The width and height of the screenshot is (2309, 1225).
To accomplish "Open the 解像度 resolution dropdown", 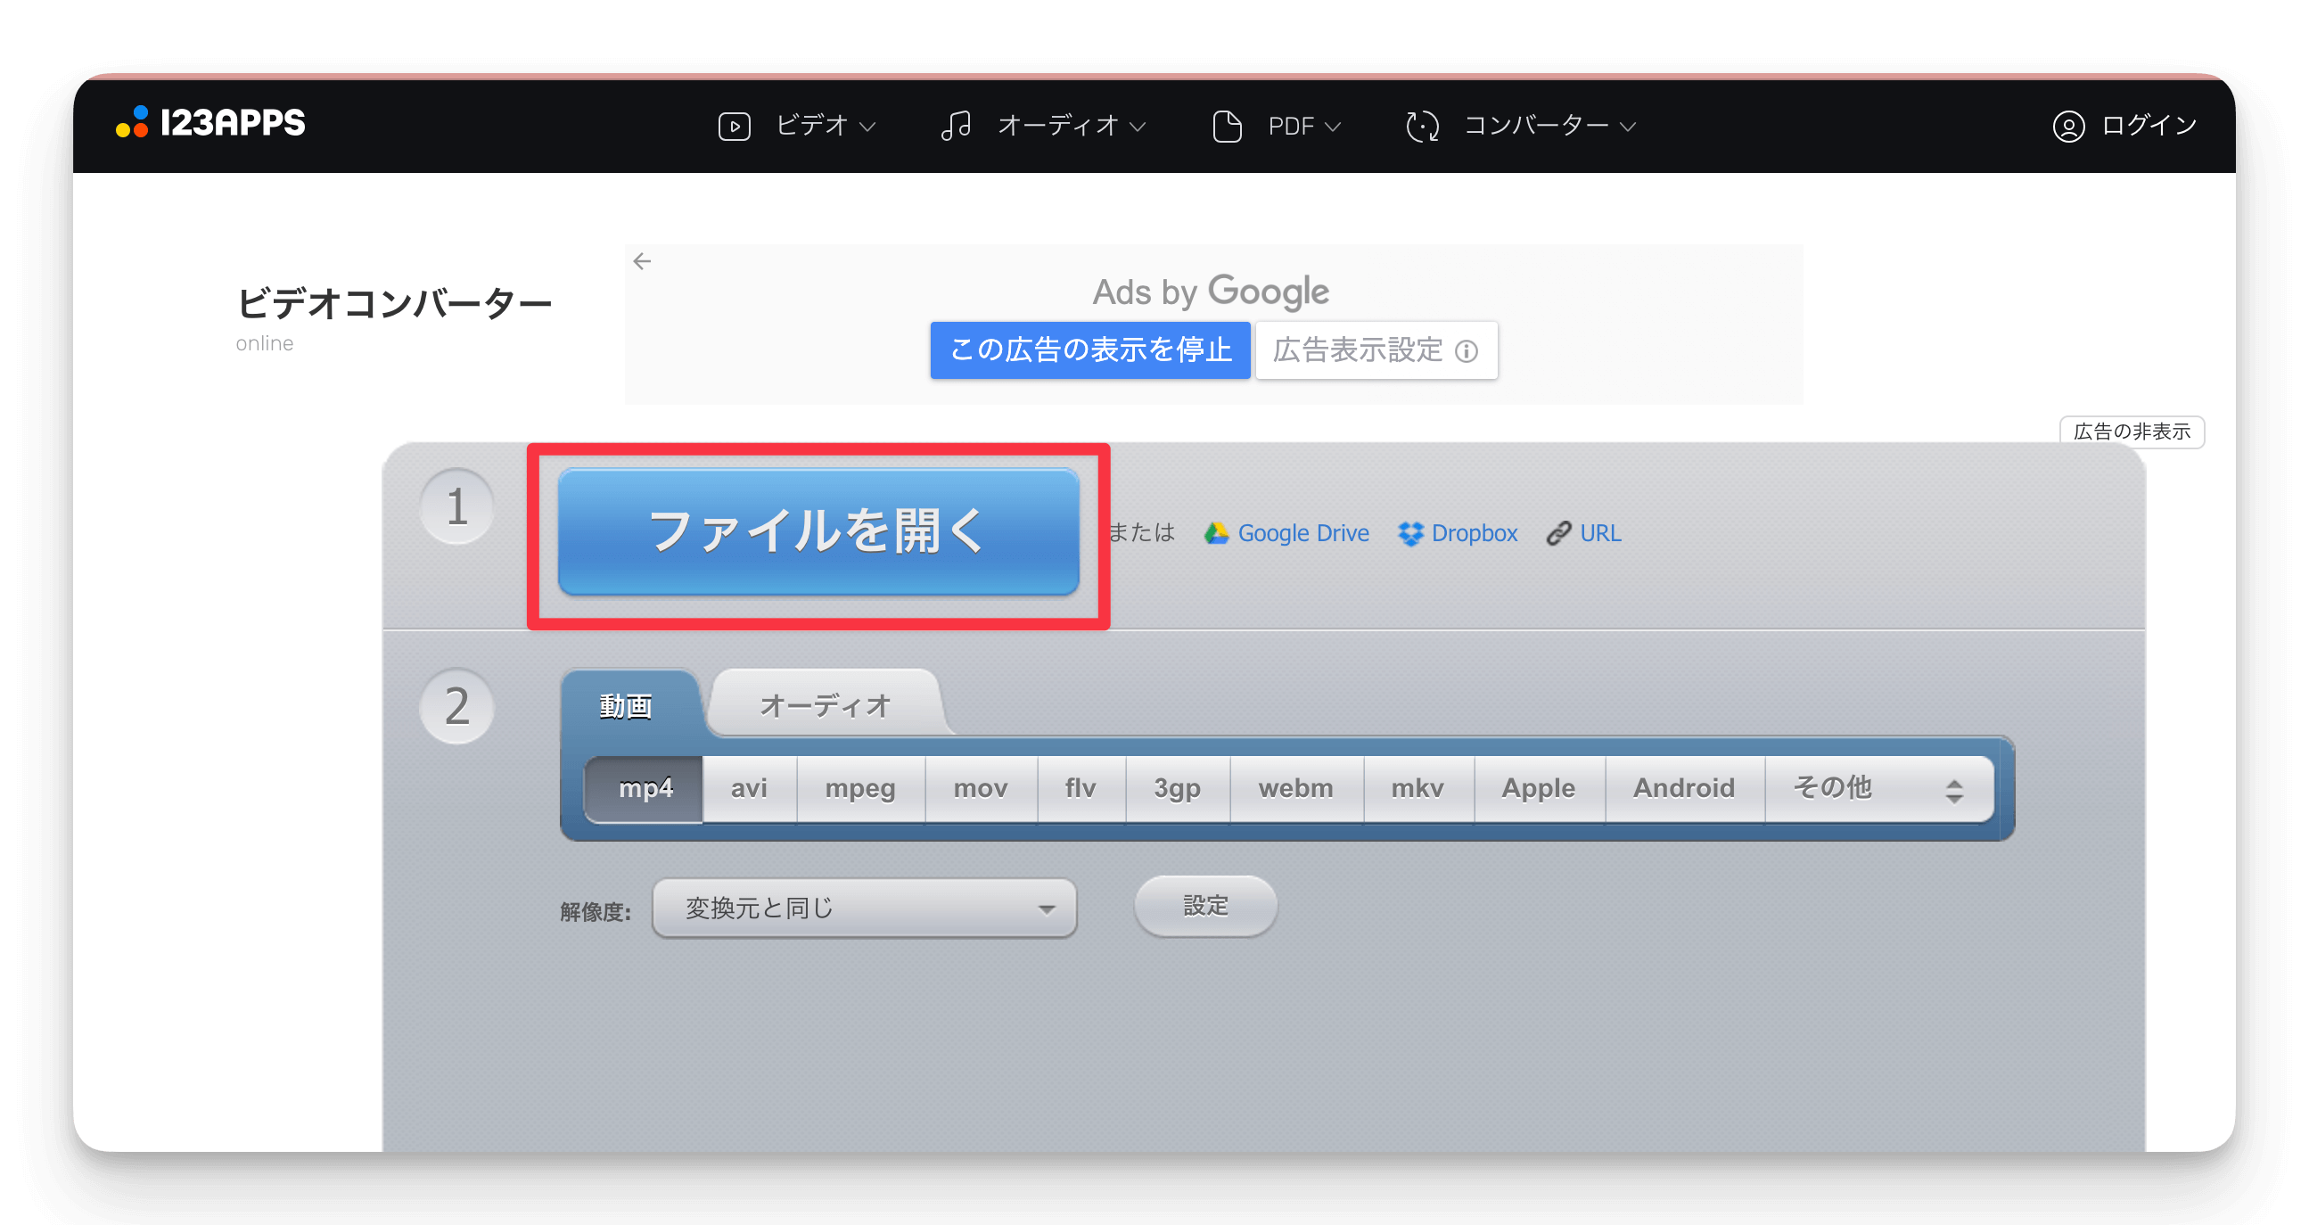I will tap(864, 908).
